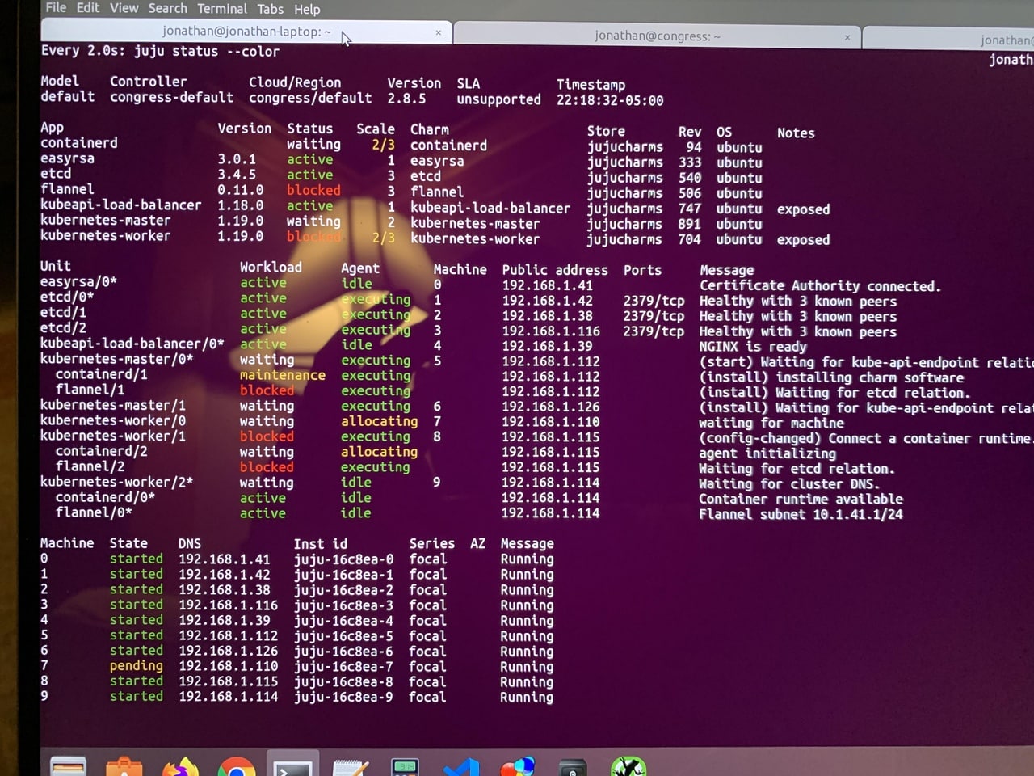Click message 'Flannel subnet 10.1.41.1/24'
1034x776 pixels.
point(801,514)
